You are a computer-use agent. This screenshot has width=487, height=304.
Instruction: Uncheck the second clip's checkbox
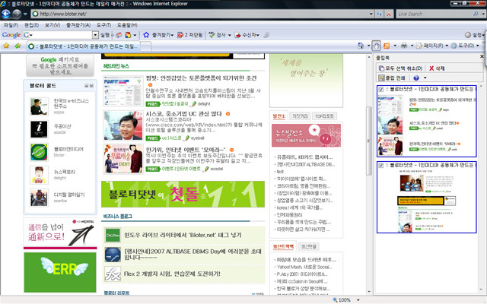coord(380,166)
